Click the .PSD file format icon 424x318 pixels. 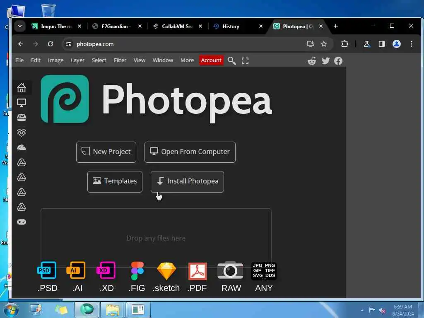click(x=47, y=270)
